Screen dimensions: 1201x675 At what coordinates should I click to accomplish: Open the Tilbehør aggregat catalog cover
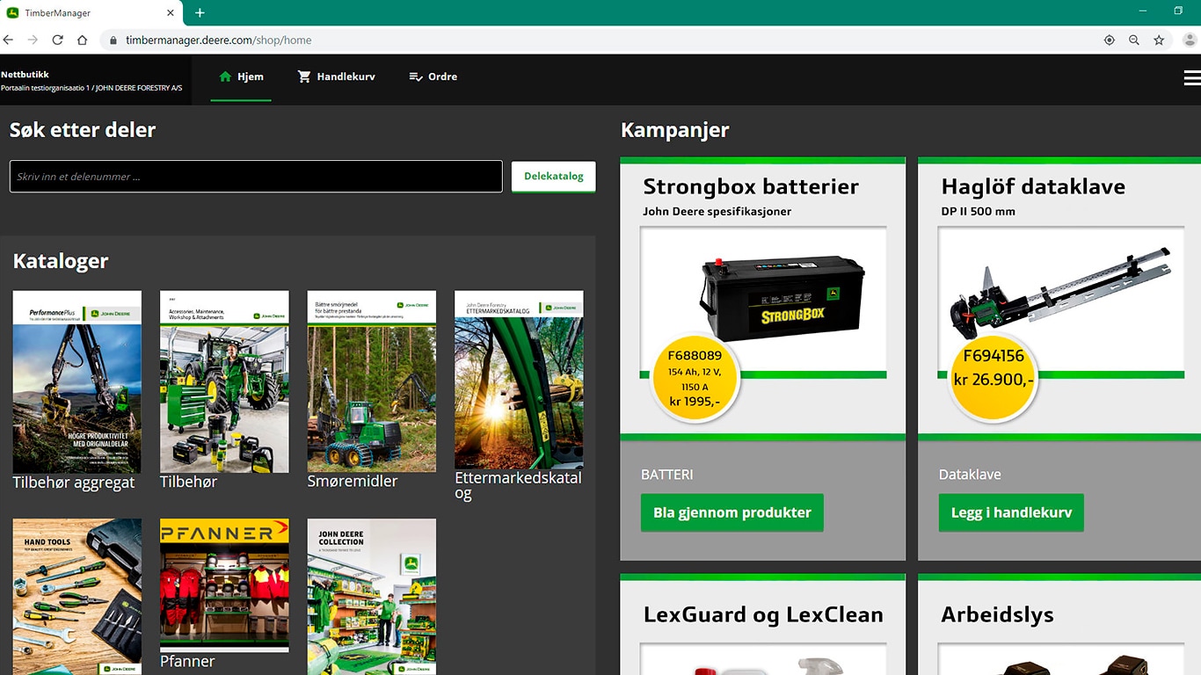click(77, 381)
